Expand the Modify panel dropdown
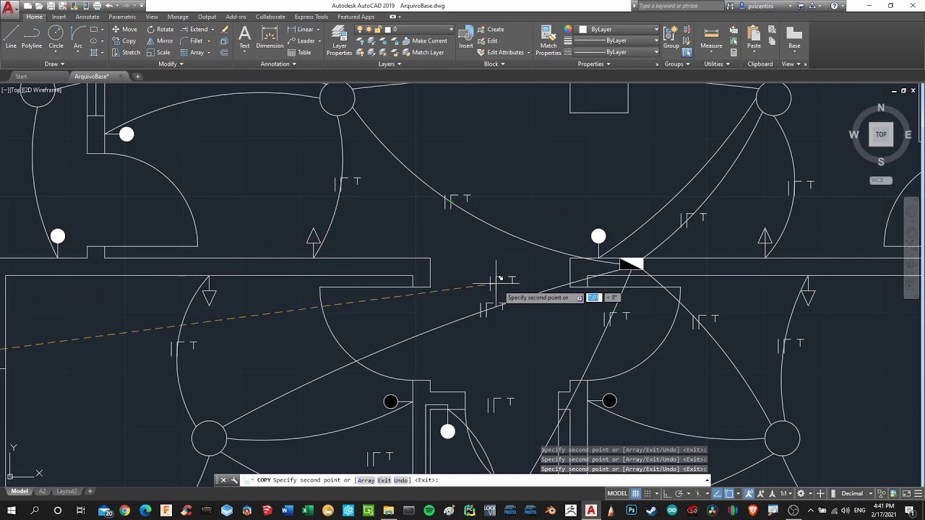Viewport: 925px width, 520px height. (171, 64)
